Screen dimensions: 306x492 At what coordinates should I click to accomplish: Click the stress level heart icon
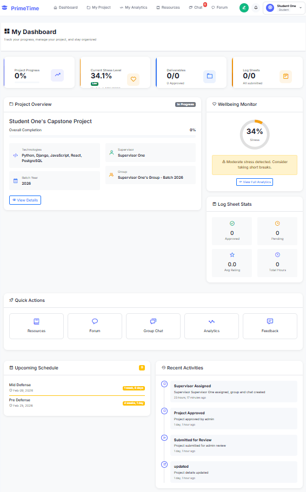coord(134,79)
